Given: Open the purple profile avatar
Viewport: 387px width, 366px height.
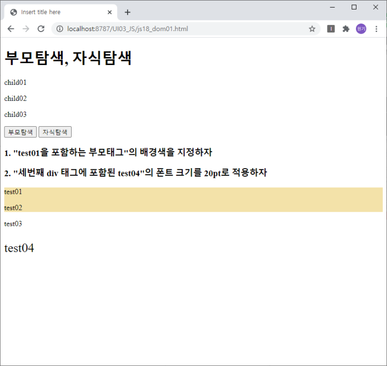Looking at the screenshot, I should pyautogui.click(x=361, y=29).
